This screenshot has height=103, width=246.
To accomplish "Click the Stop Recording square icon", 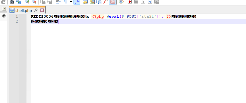I will tap(137, 2).
